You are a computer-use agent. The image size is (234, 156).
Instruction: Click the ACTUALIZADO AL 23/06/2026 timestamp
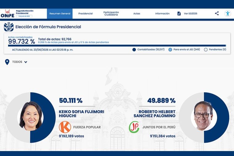point(42,50)
